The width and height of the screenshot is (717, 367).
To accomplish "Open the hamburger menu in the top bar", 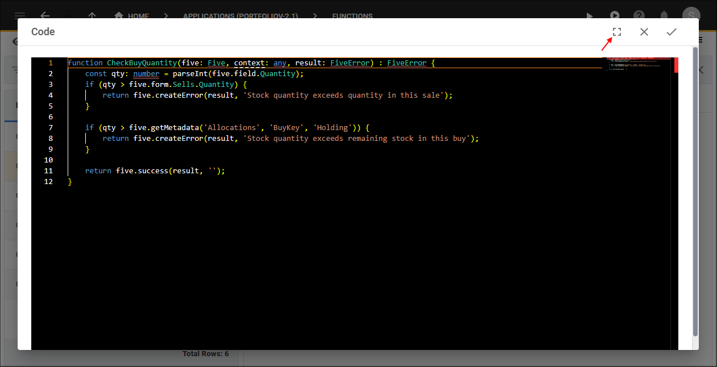I will (x=19, y=16).
